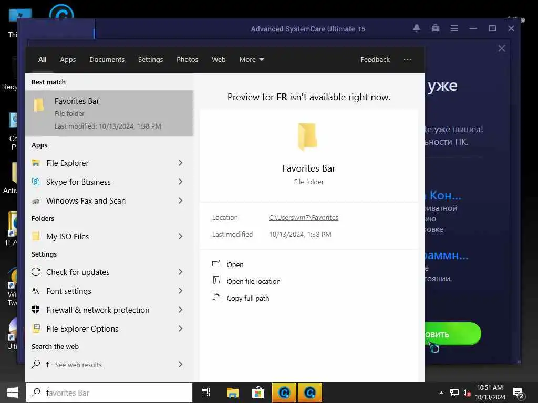Switch to the Documents search tab
538x403 pixels.
tap(107, 60)
